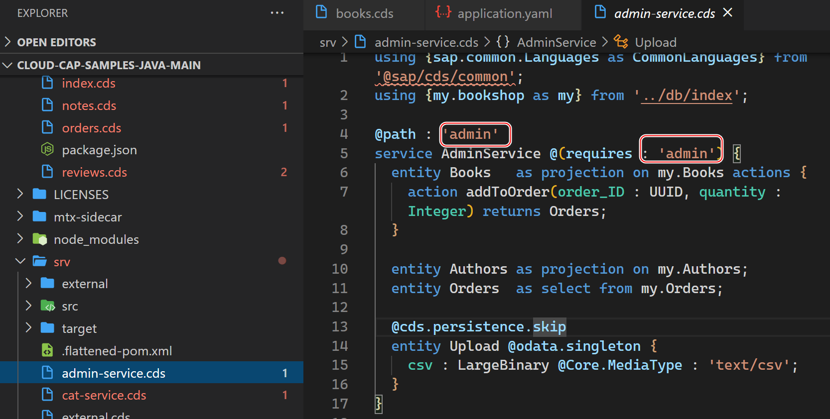Viewport: 830px width, 419px height.
Task: Click the reviews.cds problem count 2 badge
Action: 284,172
